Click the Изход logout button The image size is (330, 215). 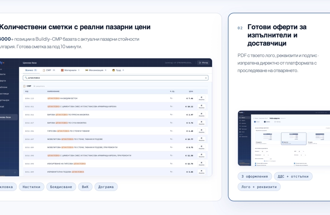[203, 62]
